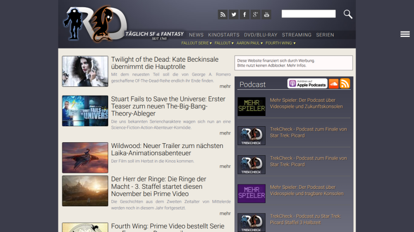Click the adblocker Mehr Infos notice
The width and height of the screenshot is (414, 232).
pyautogui.click(x=297, y=66)
